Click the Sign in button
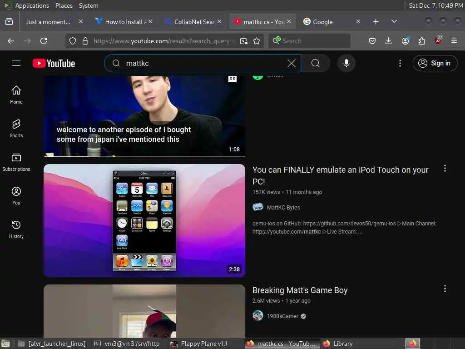This screenshot has width=465, height=349. pyautogui.click(x=435, y=63)
